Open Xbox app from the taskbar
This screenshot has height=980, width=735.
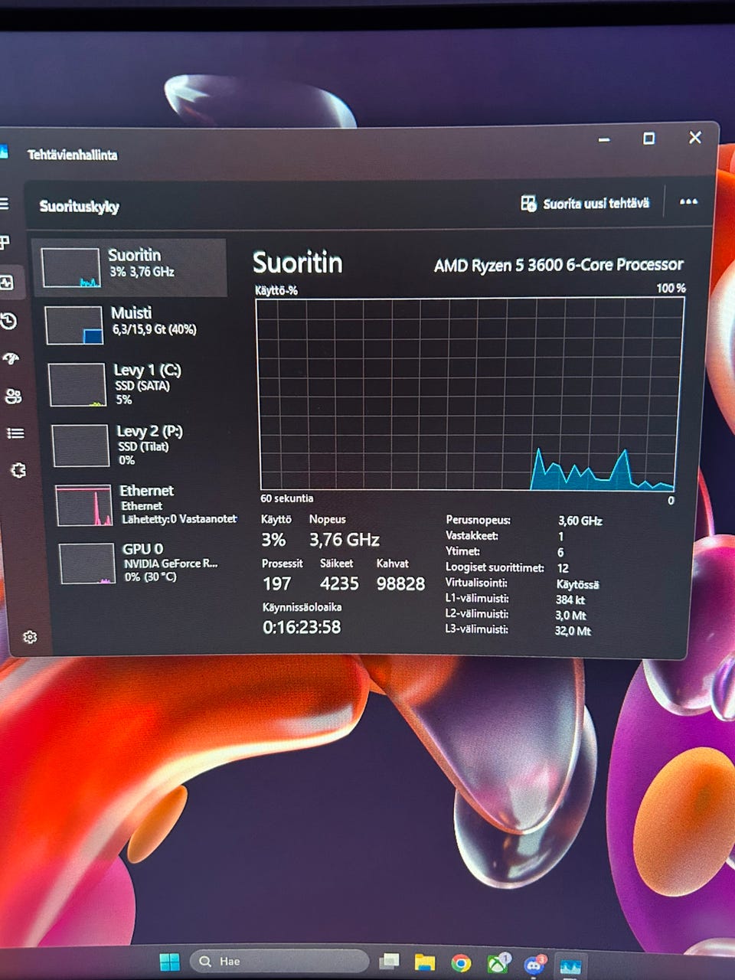498,963
